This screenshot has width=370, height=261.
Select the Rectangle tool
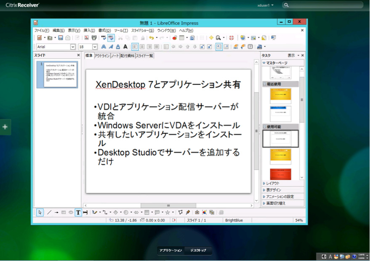pos(64,213)
